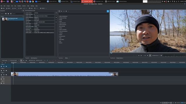The width and height of the screenshot is (186, 104).
Task: Click the Open project toolbar icon
Action: [x=8, y=8]
